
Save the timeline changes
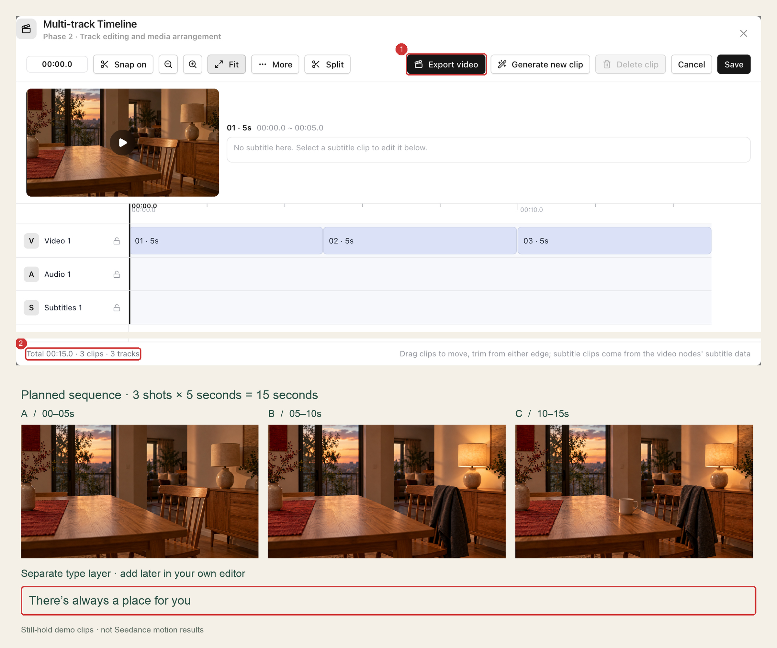pos(734,64)
